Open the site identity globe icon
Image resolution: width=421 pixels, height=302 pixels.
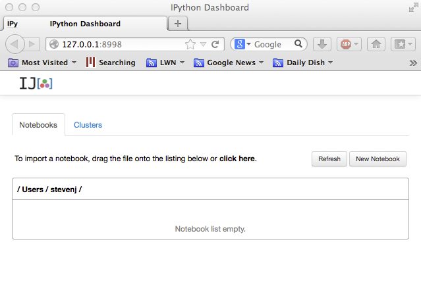[x=54, y=44]
